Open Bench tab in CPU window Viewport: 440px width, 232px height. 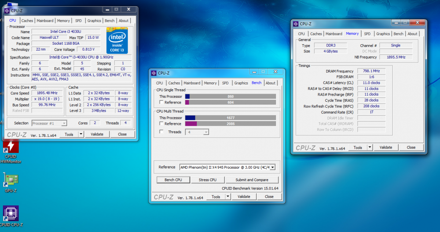pyautogui.click(x=110, y=21)
